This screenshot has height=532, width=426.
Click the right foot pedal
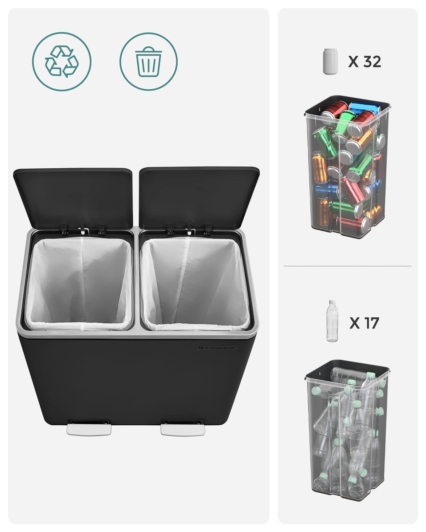183,430
